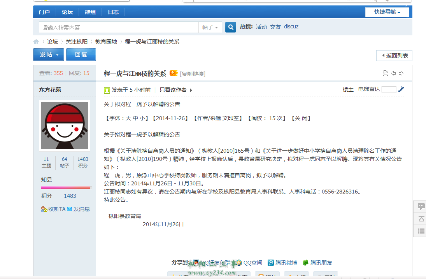The image size is (426, 279).
Task: Click the 只看该作者 link
Action: (x=173, y=90)
